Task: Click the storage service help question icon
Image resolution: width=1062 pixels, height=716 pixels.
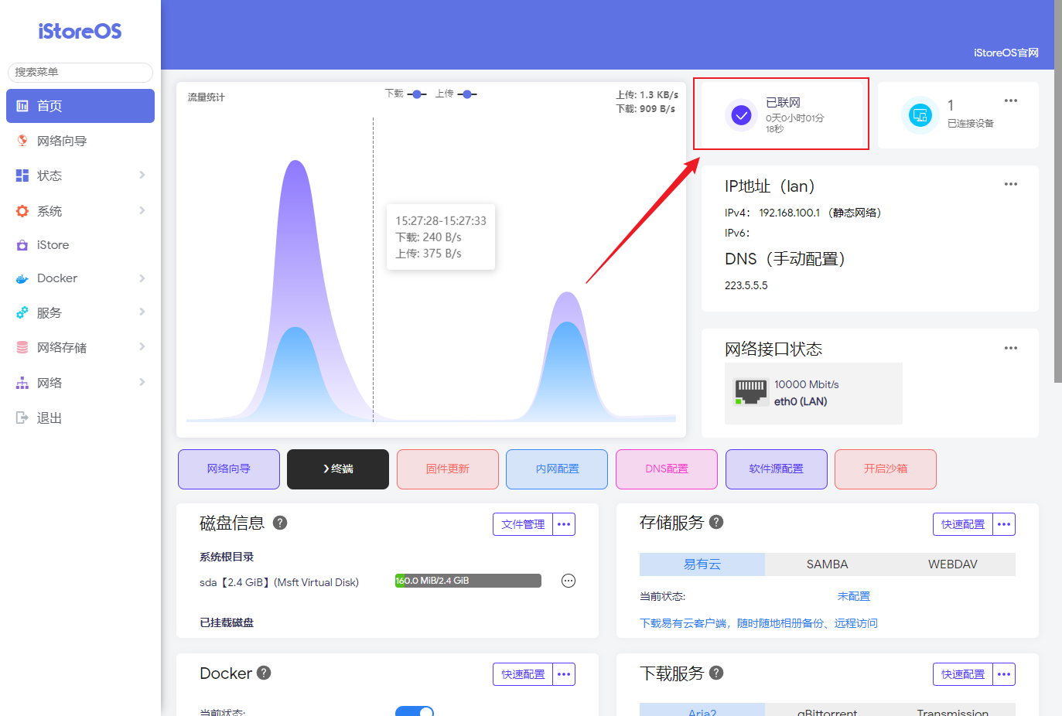Action: 716,522
